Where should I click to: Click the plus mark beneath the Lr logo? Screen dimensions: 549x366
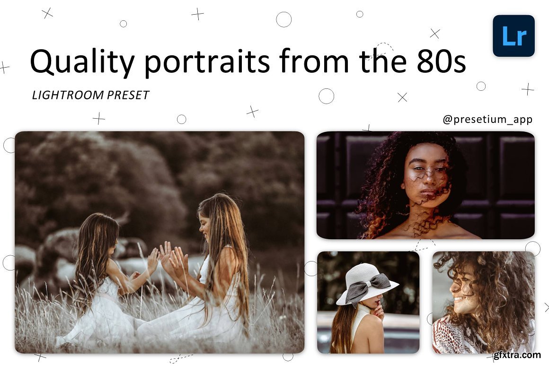coord(528,89)
